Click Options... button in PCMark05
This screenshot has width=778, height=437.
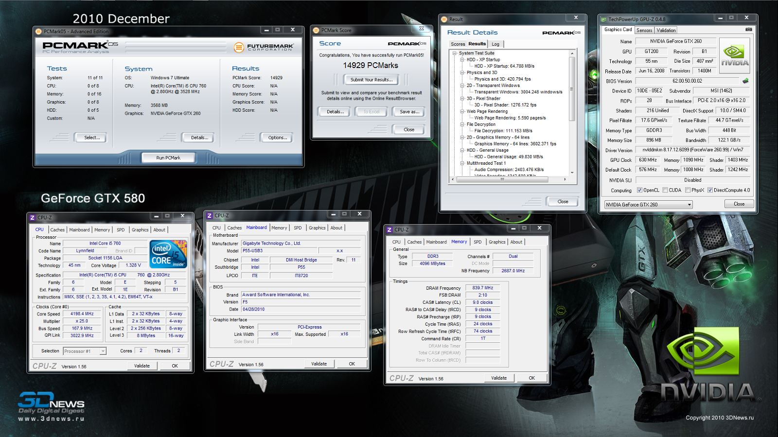[278, 138]
